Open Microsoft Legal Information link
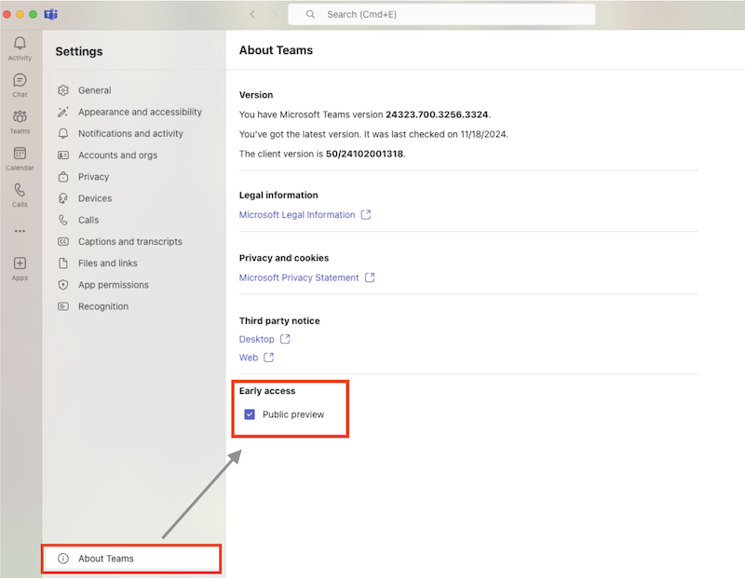The width and height of the screenshot is (745, 581). [x=298, y=214]
